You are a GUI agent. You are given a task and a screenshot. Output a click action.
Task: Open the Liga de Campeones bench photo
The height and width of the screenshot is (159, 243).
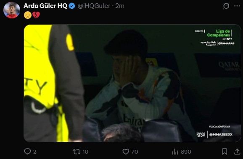[x=132, y=83]
